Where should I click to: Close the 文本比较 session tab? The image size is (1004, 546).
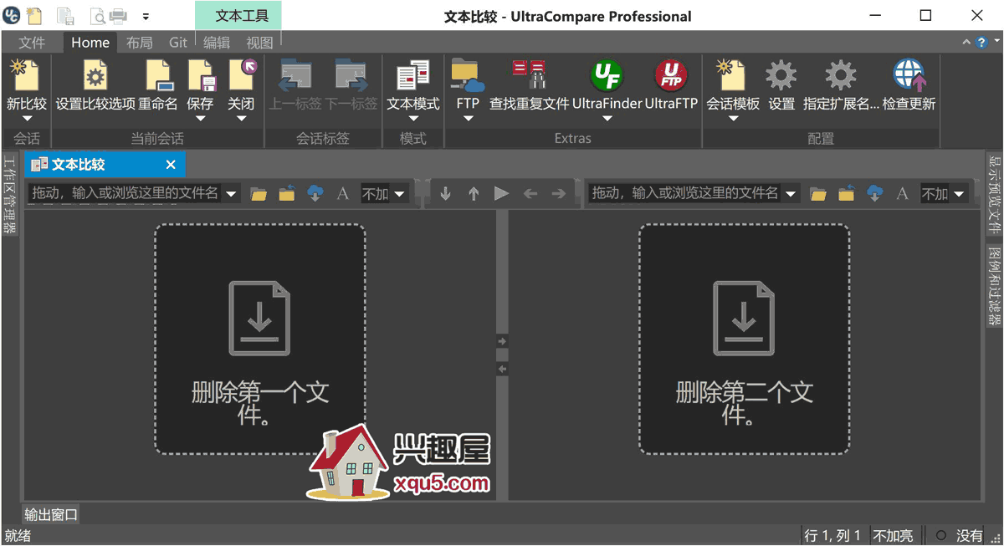[171, 165]
